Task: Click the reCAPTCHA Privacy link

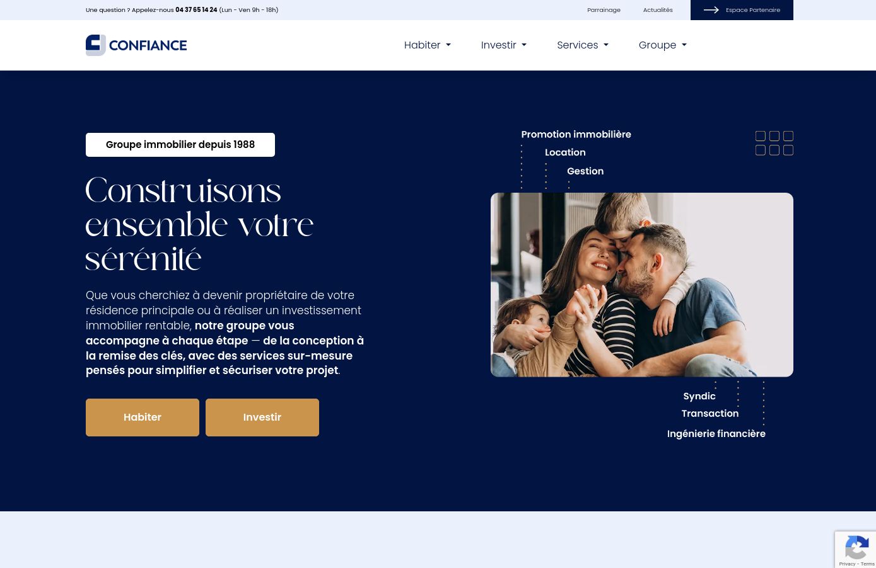Action: (x=847, y=564)
